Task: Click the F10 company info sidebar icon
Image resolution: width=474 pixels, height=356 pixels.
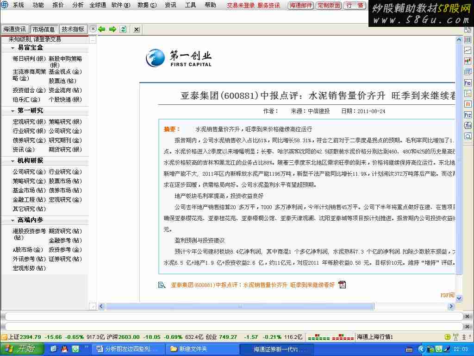Action: coord(468,83)
